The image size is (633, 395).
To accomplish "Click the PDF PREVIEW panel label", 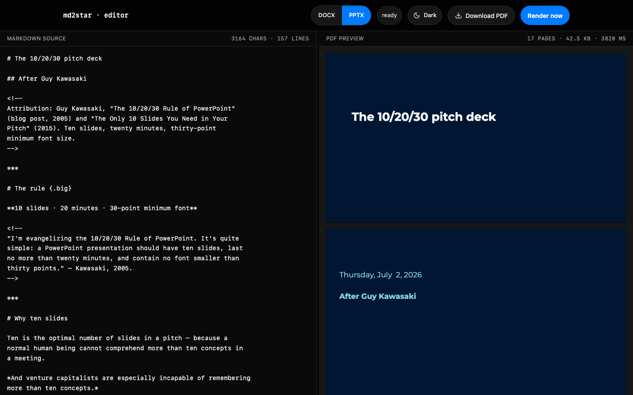I will click(345, 39).
